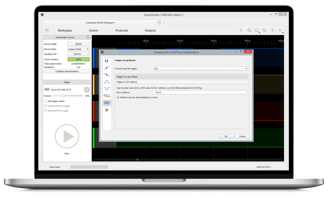Choose the negative pulse trigger icon

107,89
